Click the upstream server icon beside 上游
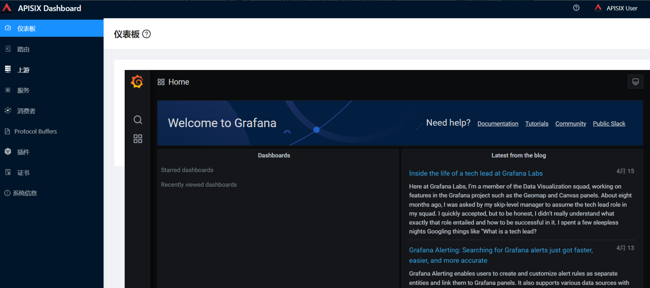Screen dimensions: 650x288 (8, 69)
